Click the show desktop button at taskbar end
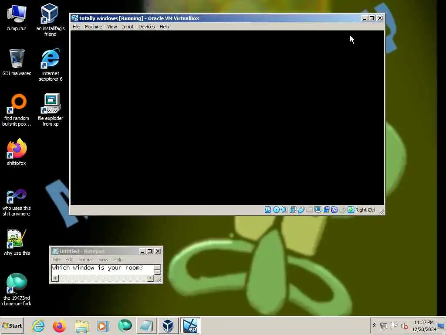446x335 pixels. [x=441, y=326]
